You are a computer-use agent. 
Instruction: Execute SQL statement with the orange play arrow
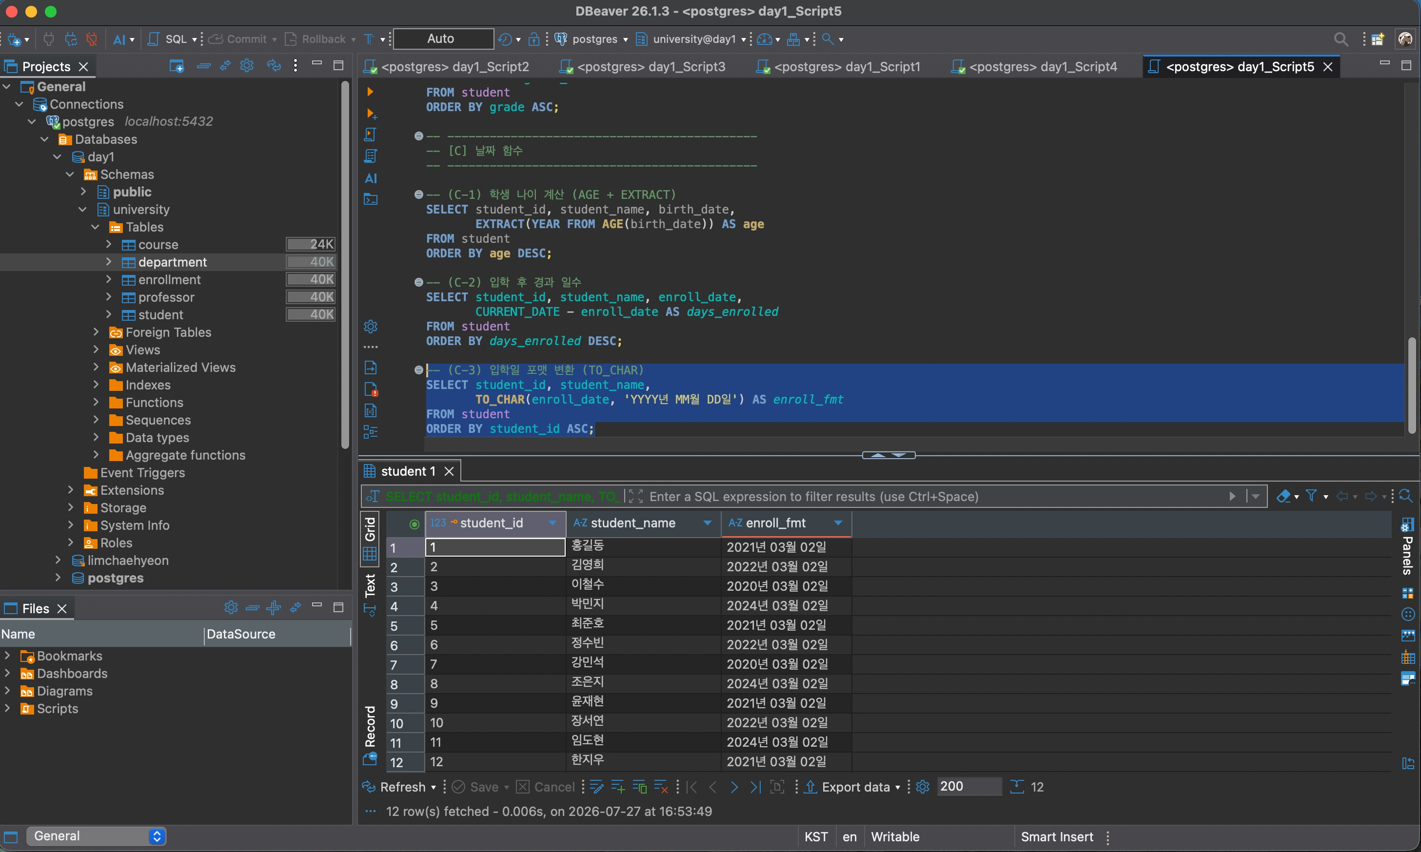click(x=371, y=91)
